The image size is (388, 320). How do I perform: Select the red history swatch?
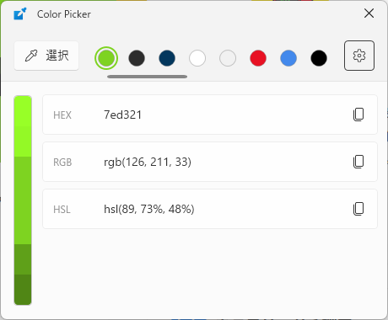point(258,58)
